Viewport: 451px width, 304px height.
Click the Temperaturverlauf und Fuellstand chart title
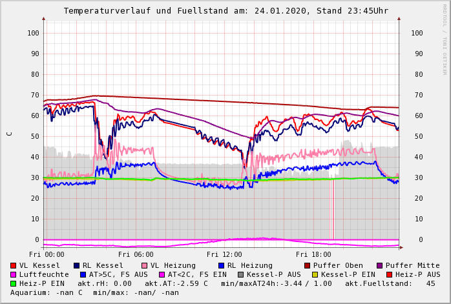pyautogui.click(x=226, y=11)
